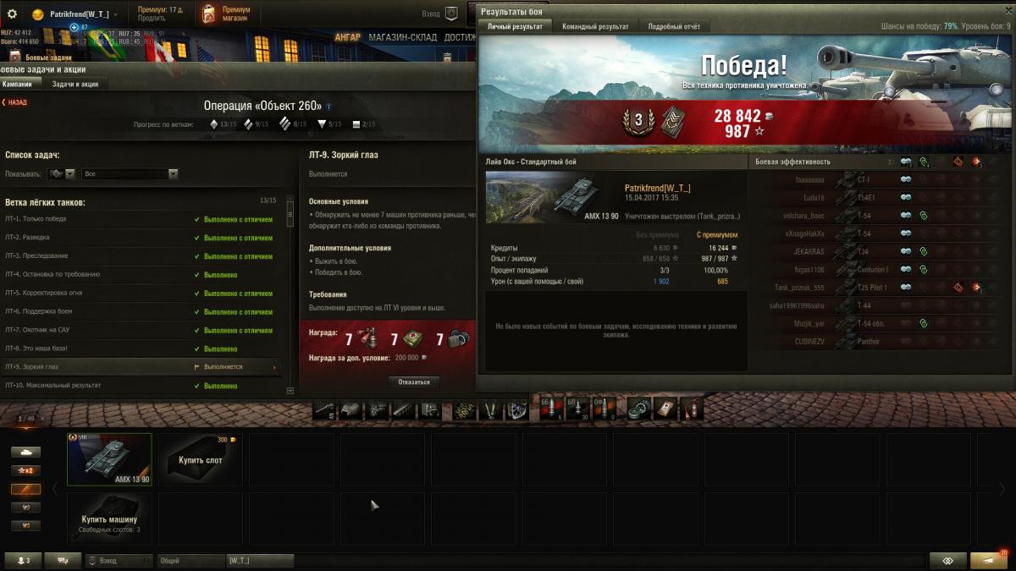The height and width of the screenshot is (571, 1016).
Task: Open the ОФ high-explosive shell slot
Action: pyautogui.click(x=604, y=409)
